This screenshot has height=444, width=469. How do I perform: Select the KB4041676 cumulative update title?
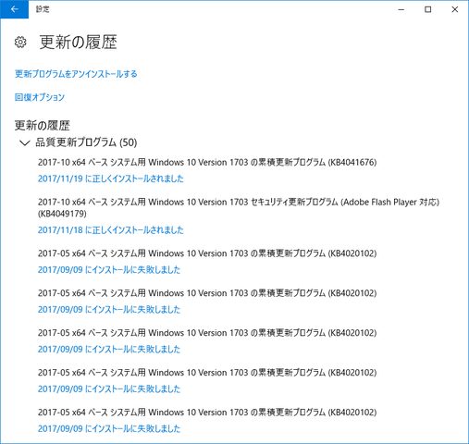tap(207, 162)
